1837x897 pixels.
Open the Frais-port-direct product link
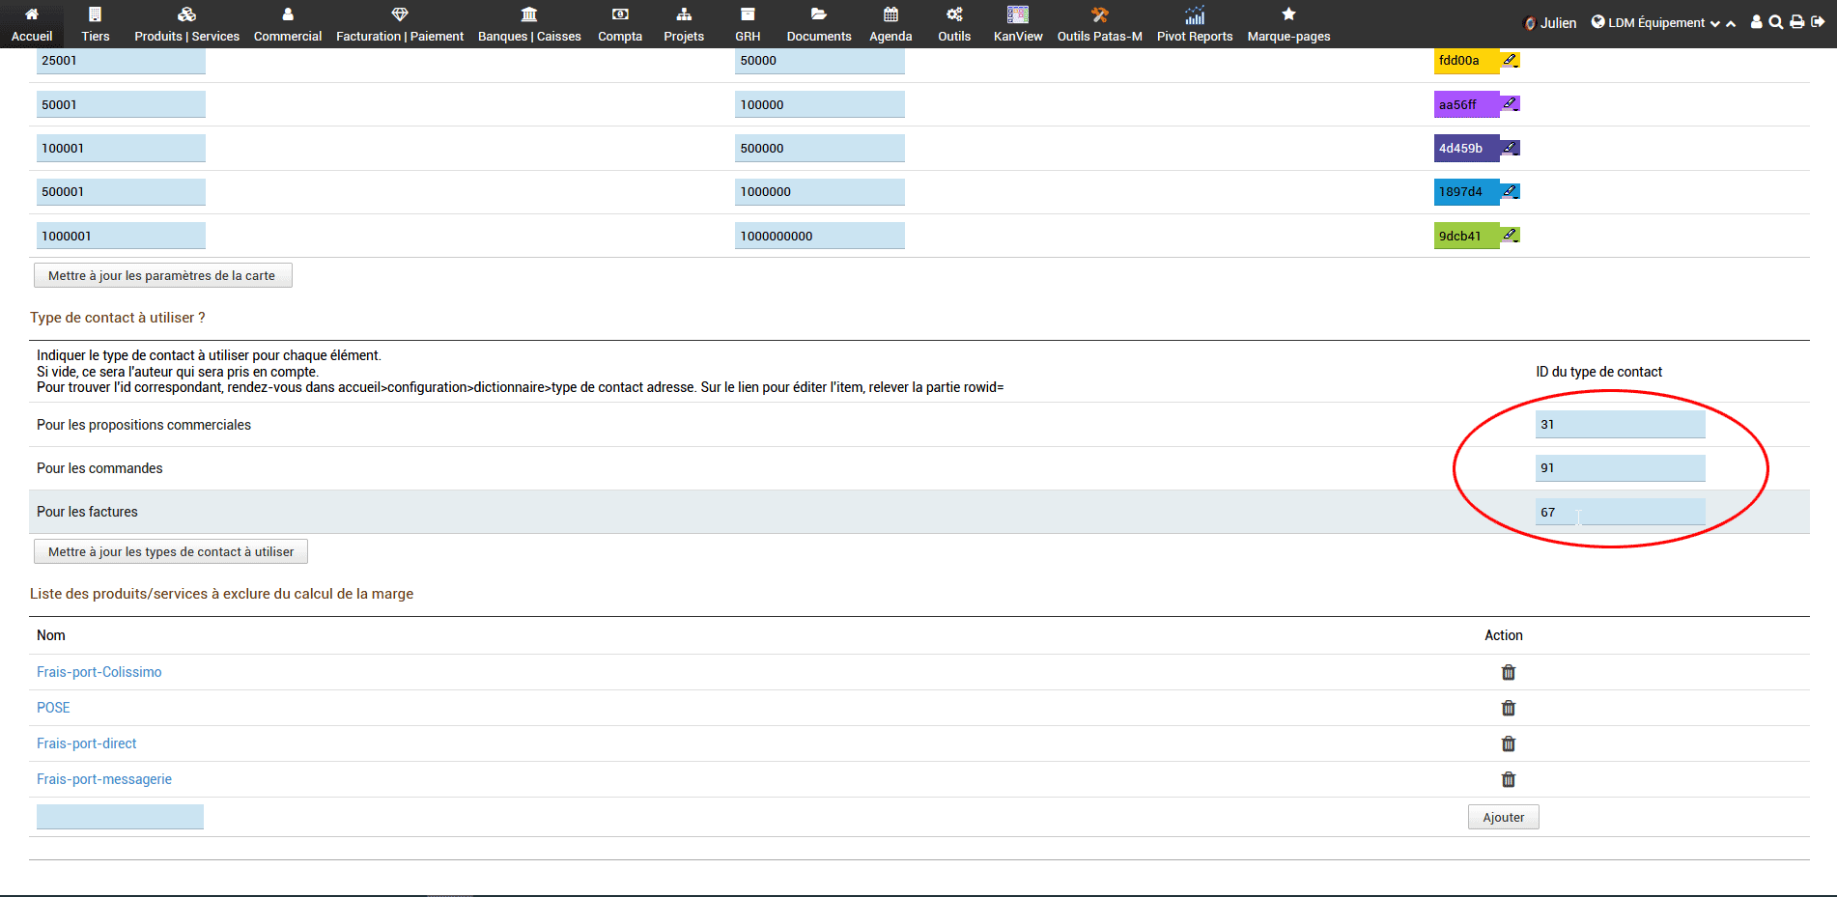[x=87, y=743]
